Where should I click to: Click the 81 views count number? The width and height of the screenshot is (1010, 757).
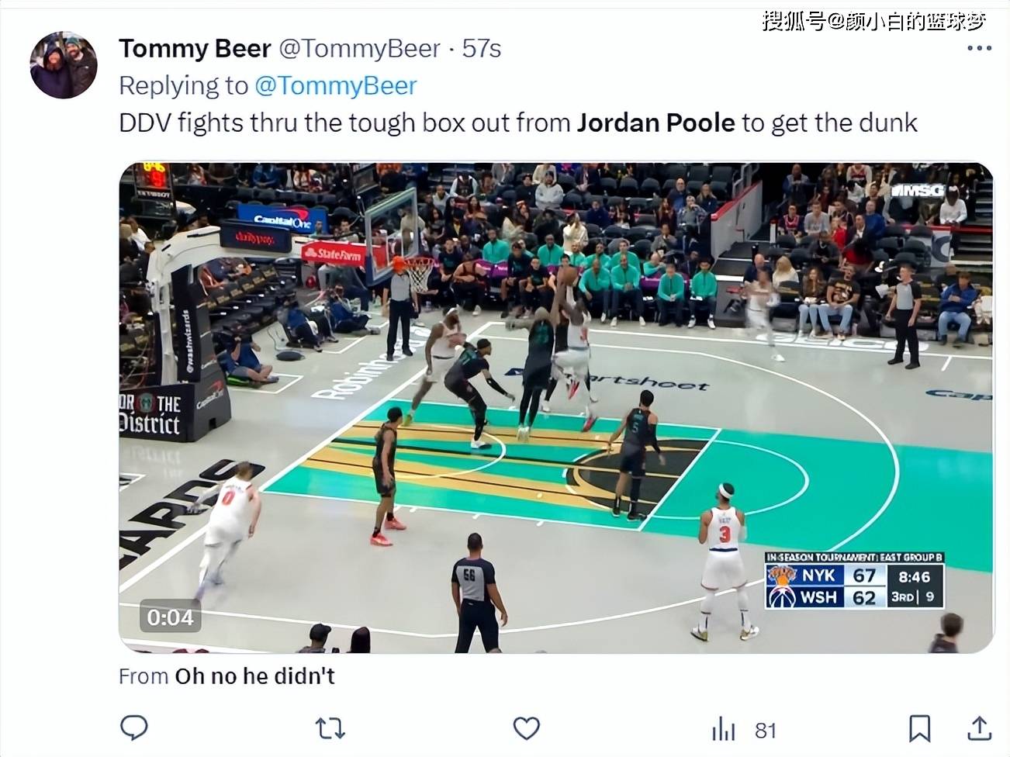click(x=766, y=730)
